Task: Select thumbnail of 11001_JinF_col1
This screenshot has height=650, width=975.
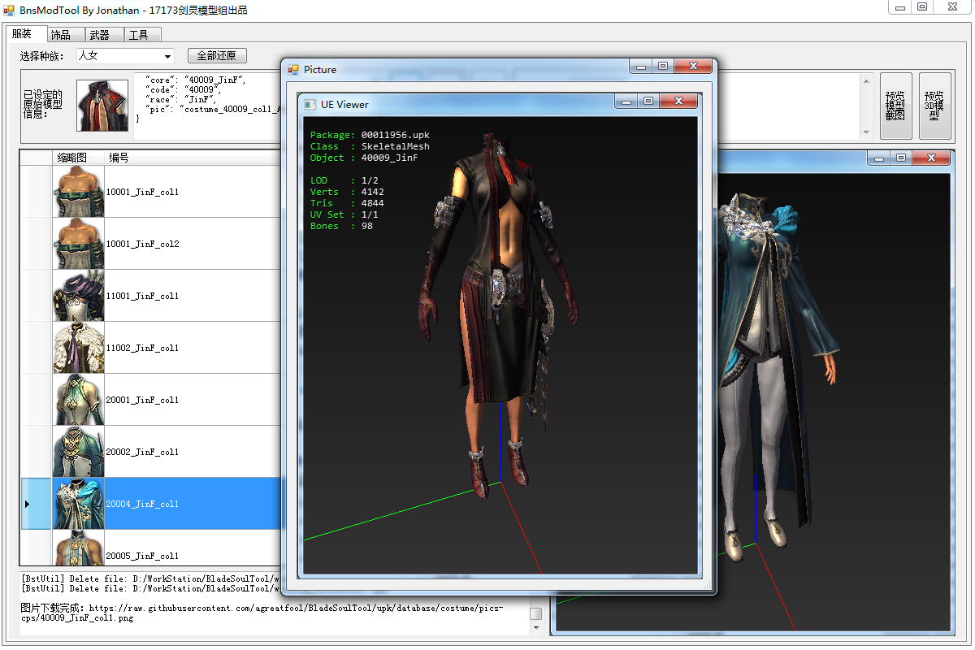Action: click(79, 296)
